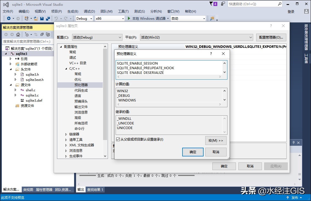
Task: Start the 本地 Windows 调试器 green play button
Action: pos(129,18)
